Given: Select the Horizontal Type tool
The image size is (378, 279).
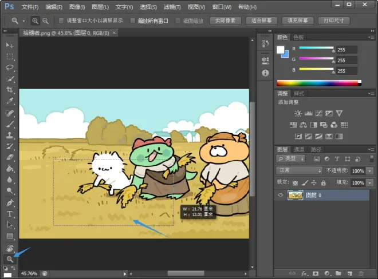Looking at the screenshot, I should coord(10,214).
